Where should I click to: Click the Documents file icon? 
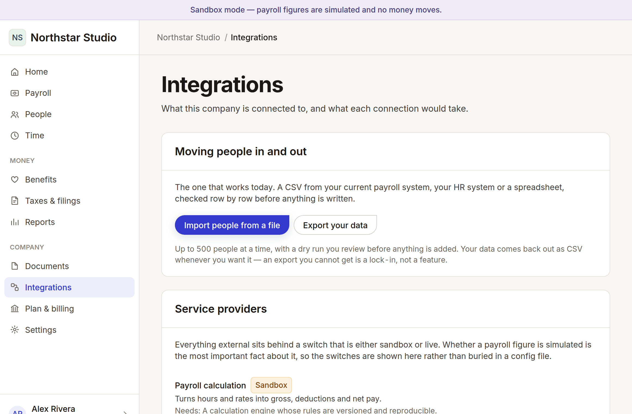pos(15,266)
